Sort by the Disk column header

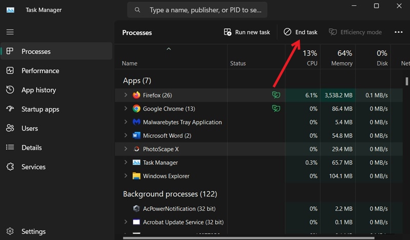coord(373,57)
